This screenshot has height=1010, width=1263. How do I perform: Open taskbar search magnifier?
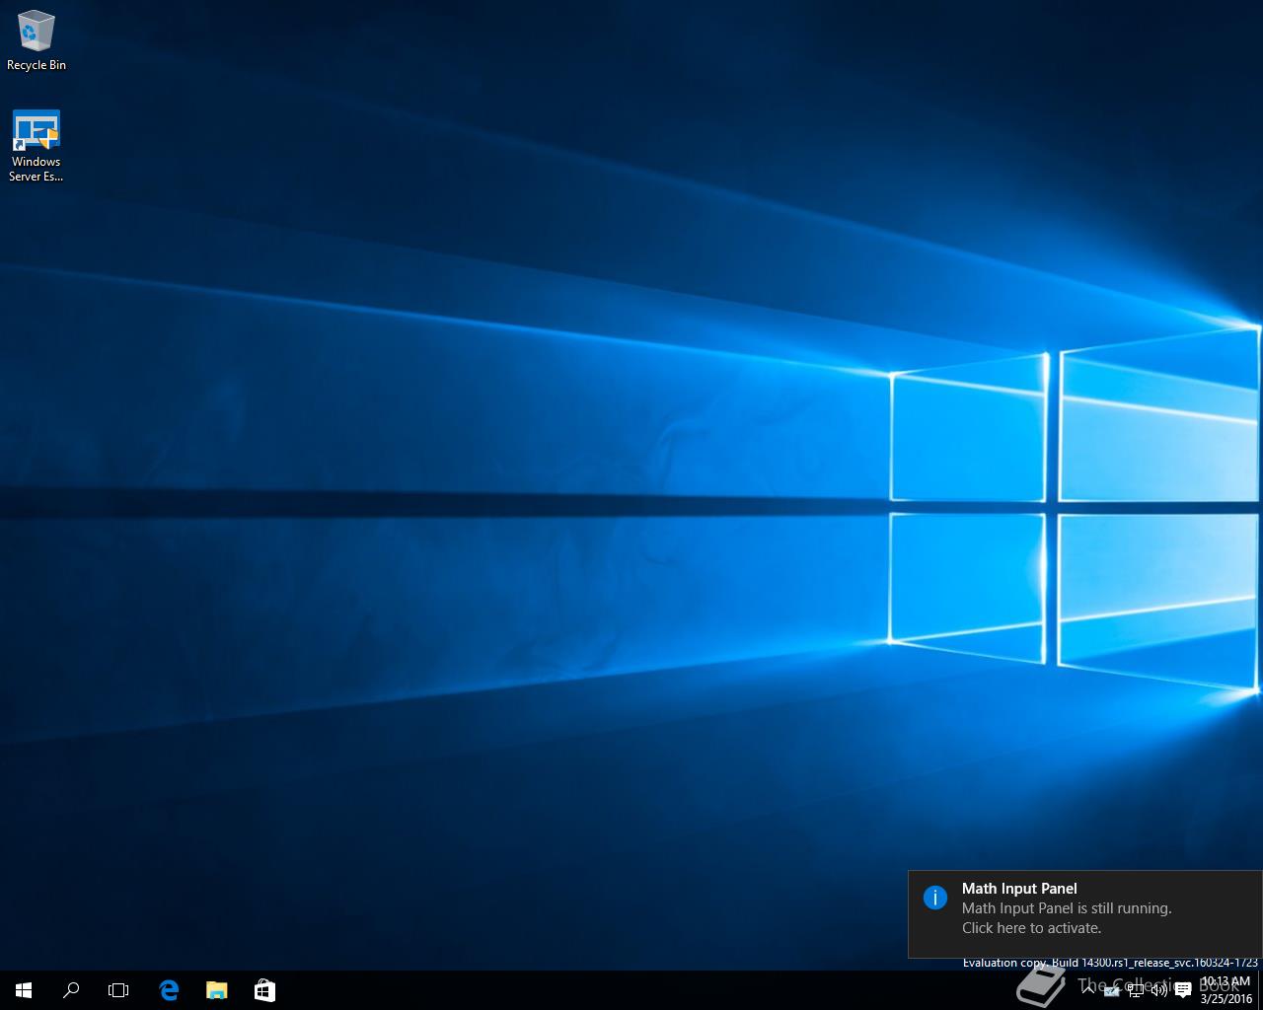[x=71, y=990]
